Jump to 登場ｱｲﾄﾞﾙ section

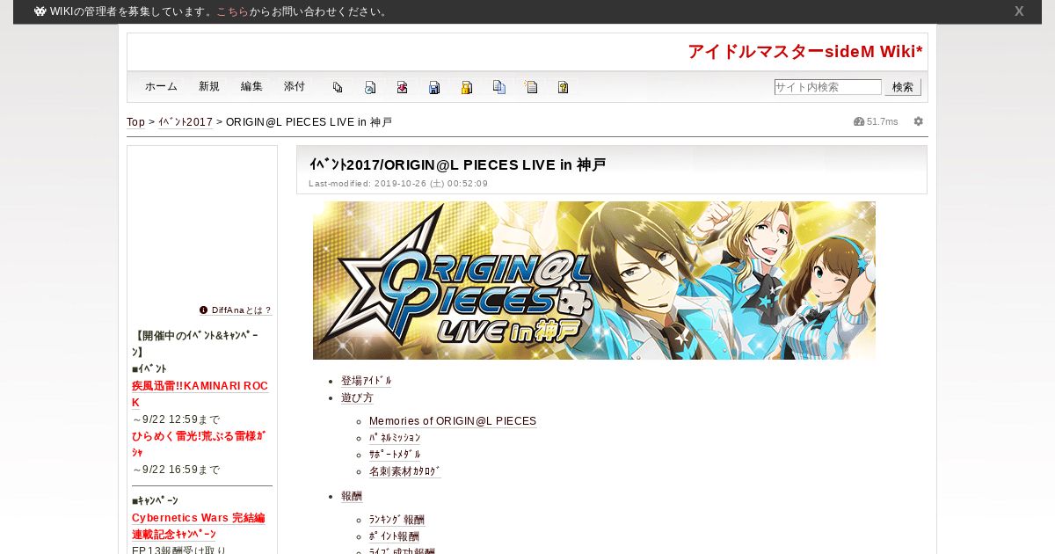click(x=367, y=381)
